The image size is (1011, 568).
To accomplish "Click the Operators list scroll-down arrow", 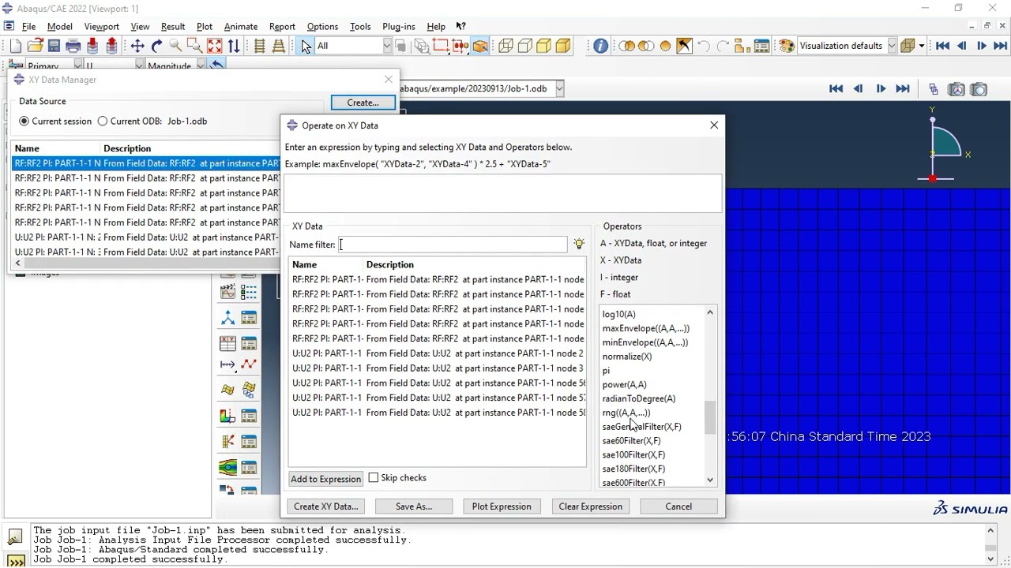I will click(x=709, y=480).
